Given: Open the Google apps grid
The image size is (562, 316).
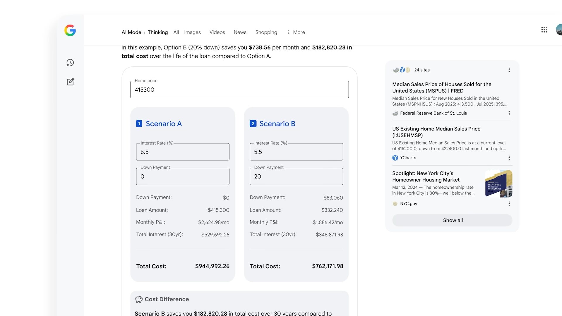Looking at the screenshot, I should point(544,30).
